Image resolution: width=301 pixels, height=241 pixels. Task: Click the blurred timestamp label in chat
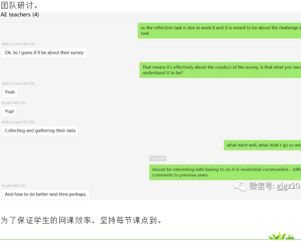pos(158,158)
